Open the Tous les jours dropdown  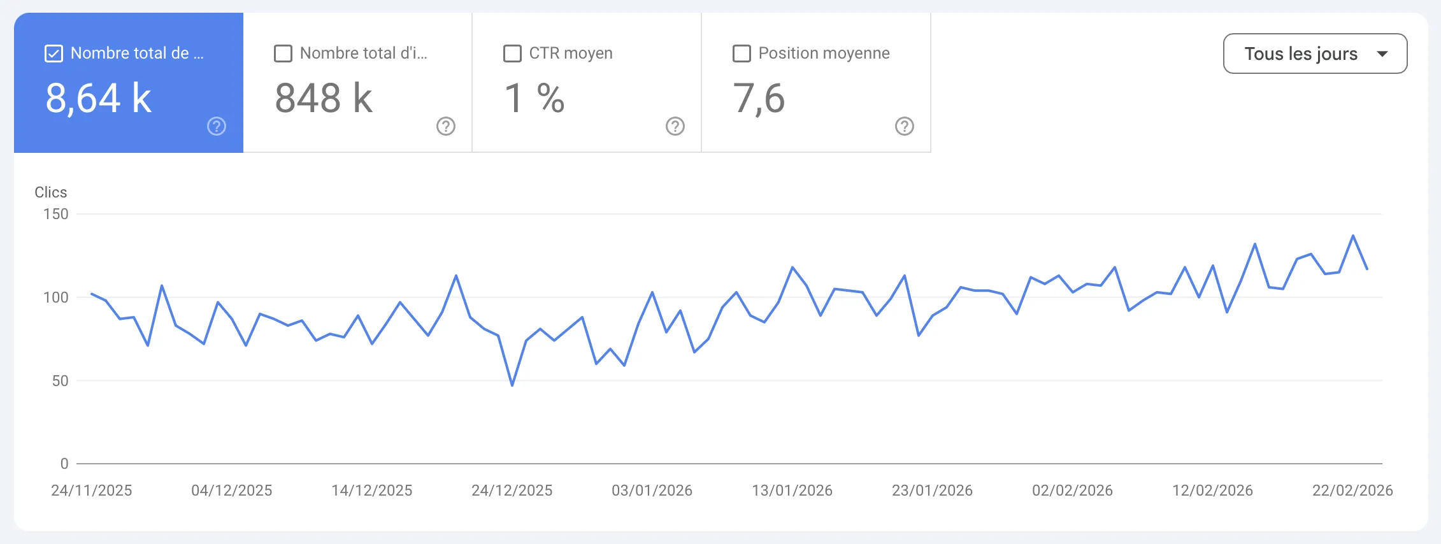click(1314, 54)
